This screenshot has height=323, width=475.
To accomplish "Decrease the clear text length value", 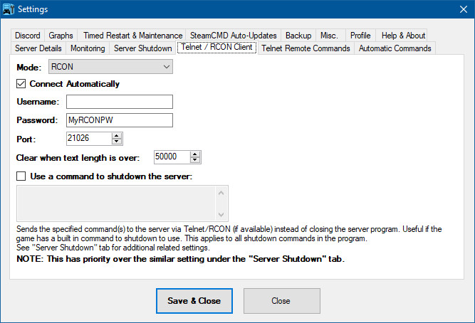I will pos(195,160).
